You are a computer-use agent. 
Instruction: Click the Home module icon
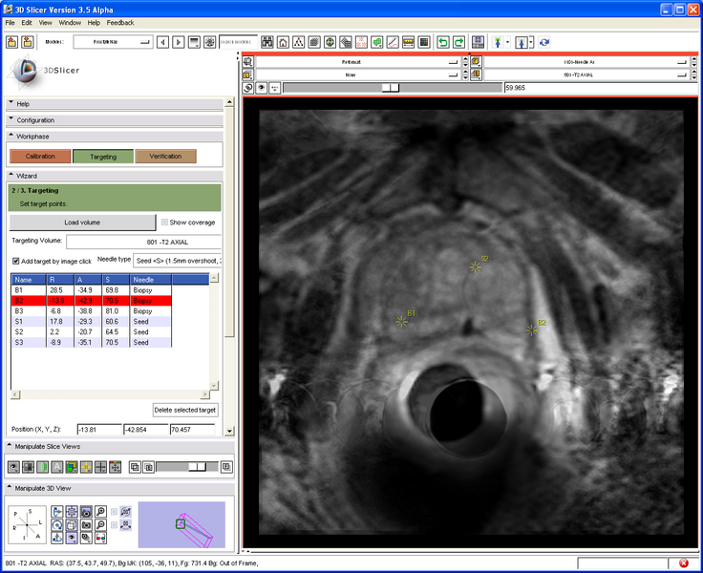[283, 42]
